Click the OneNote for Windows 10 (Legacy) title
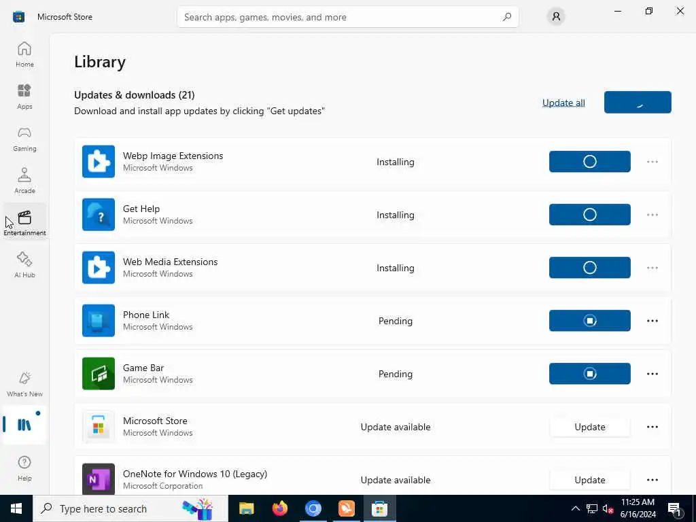Viewport: 696px width, 522px height. pyautogui.click(x=195, y=474)
